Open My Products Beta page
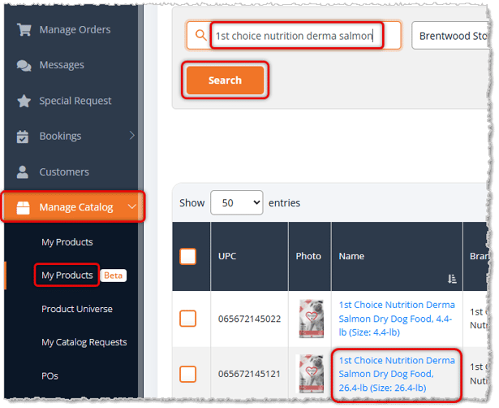Viewport: 499px width, 408px height. (67, 275)
